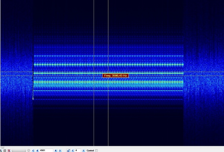Focus the power value field showing 4
Viewport: 224px width, 152px height.
tap(78, 151)
